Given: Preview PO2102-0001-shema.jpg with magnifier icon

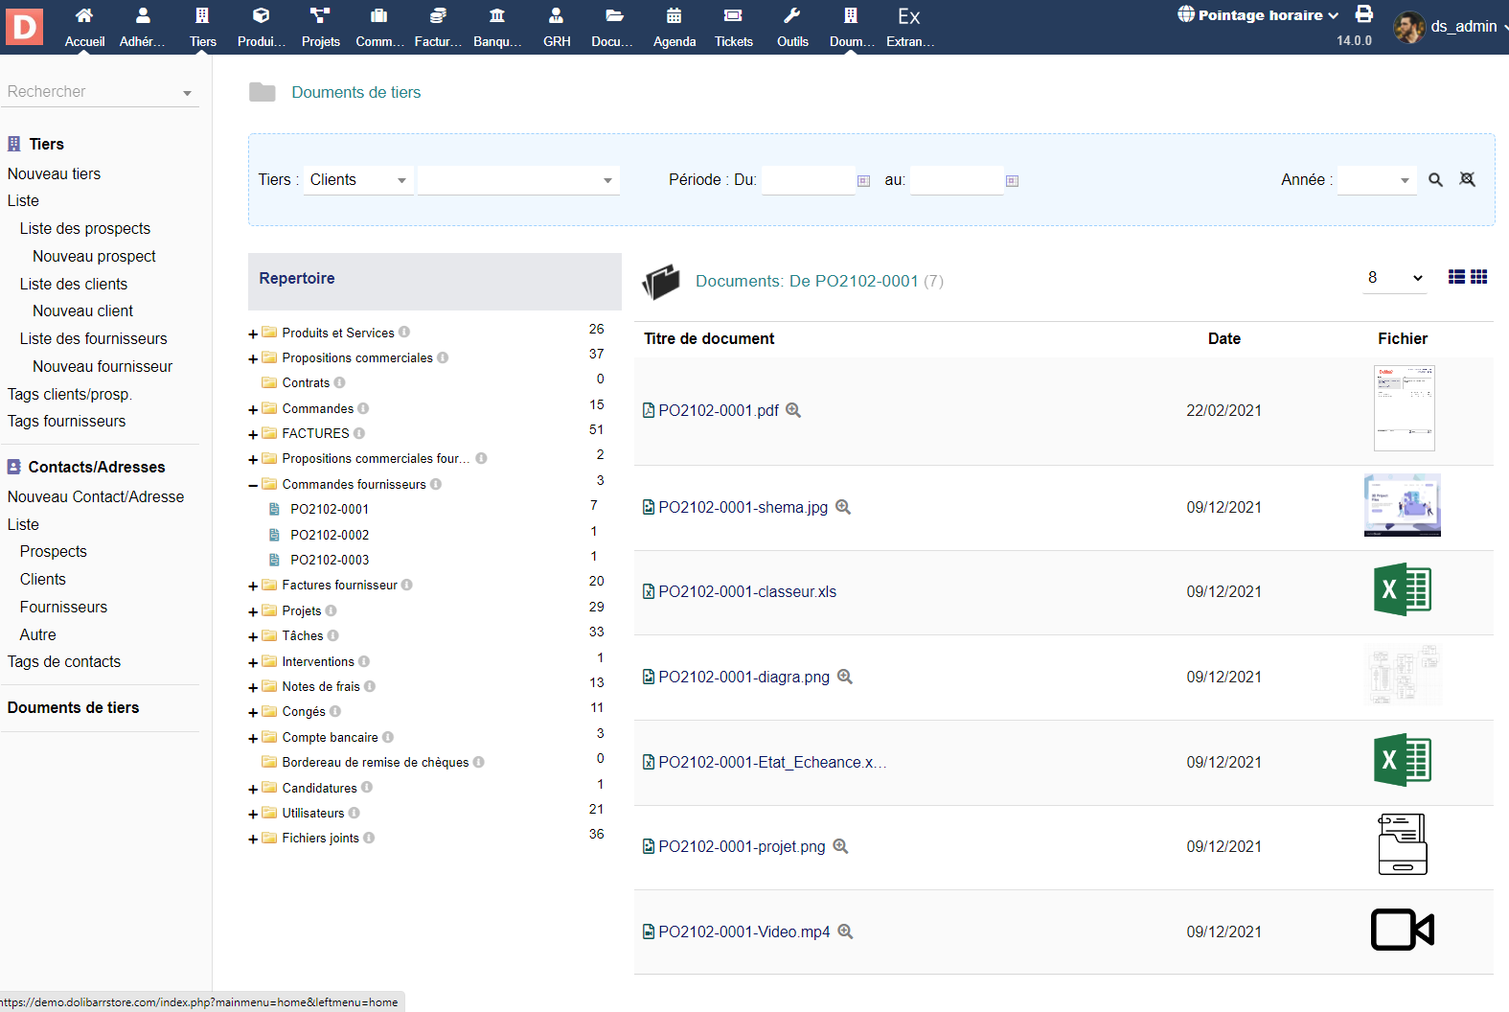Looking at the screenshot, I should pyautogui.click(x=843, y=507).
